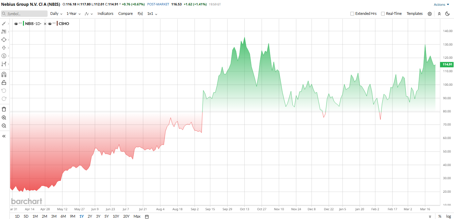The image size is (454, 219).
Task: Expand shapes tools submenu chevron
Action: pos(8,39)
